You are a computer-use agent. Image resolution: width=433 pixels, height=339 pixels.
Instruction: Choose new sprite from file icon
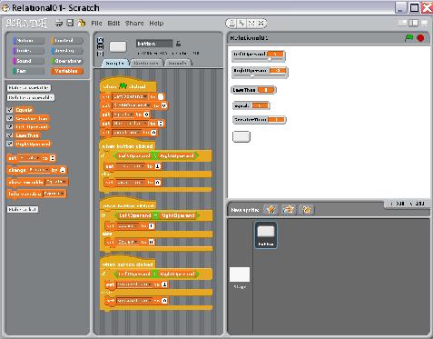pos(289,210)
